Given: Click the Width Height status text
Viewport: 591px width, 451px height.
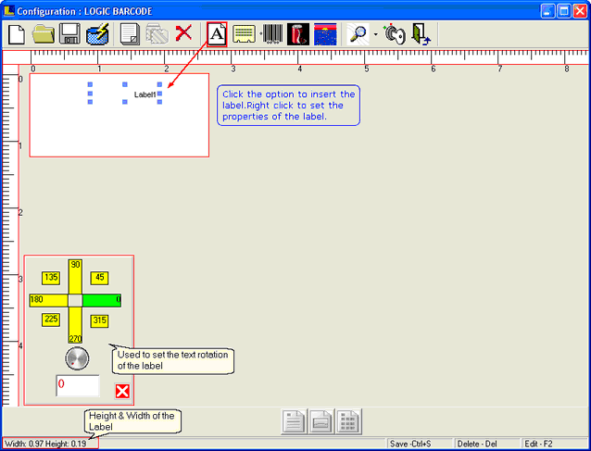Looking at the screenshot, I should 45,444.
